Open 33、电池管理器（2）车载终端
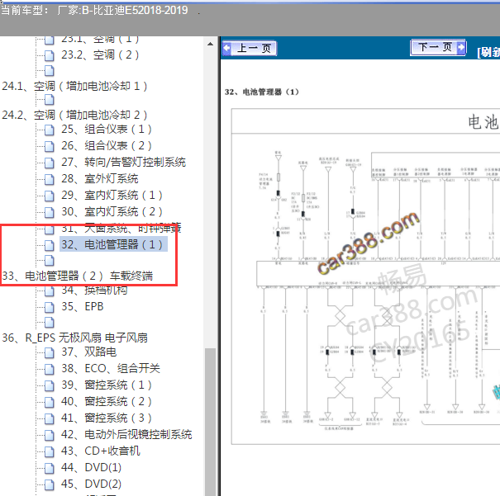Screen dimensions: 500x496 [x=78, y=276]
